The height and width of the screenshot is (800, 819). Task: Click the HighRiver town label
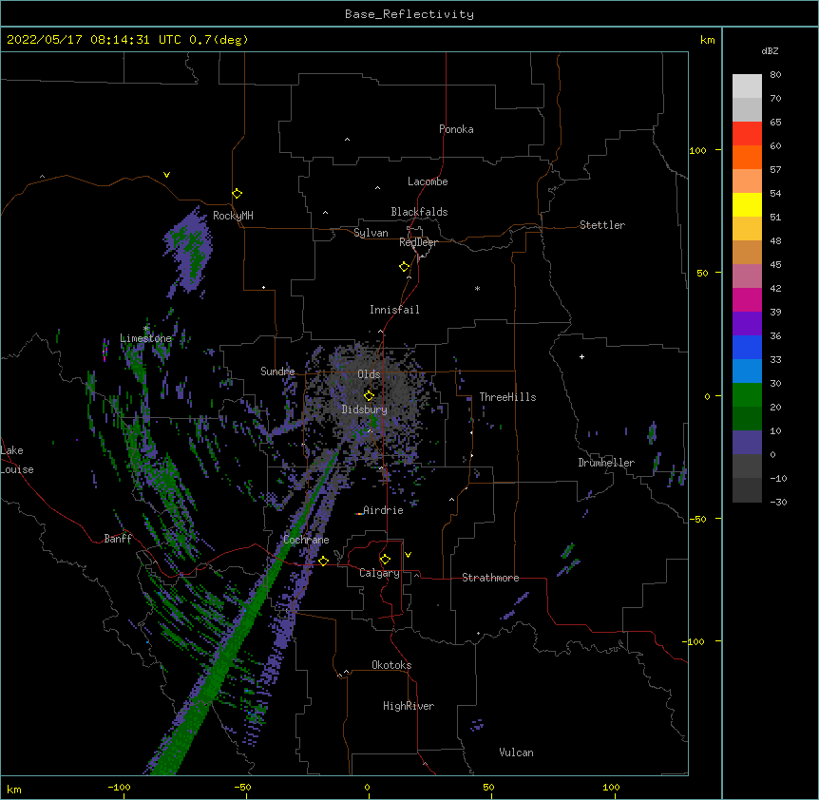pyautogui.click(x=409, y=706)
